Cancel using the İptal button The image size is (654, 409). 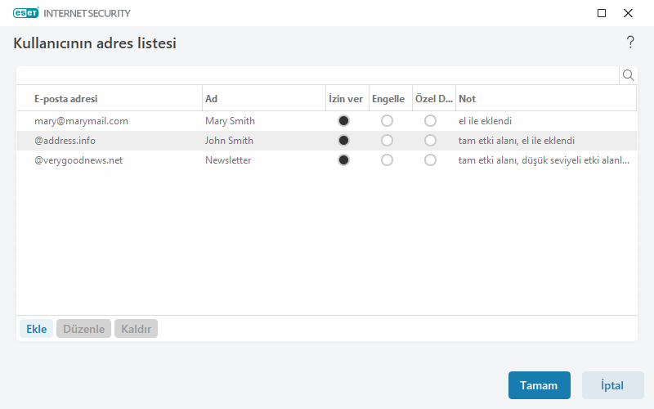click(612, 385)
